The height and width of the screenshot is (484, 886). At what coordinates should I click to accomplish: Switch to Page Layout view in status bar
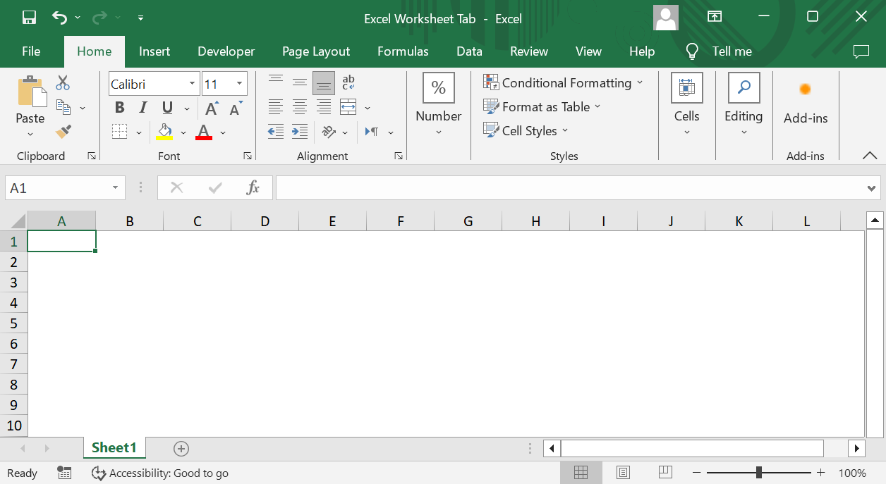pos(623,473)
